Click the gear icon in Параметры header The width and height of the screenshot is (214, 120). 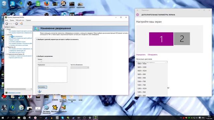[137, 15]
